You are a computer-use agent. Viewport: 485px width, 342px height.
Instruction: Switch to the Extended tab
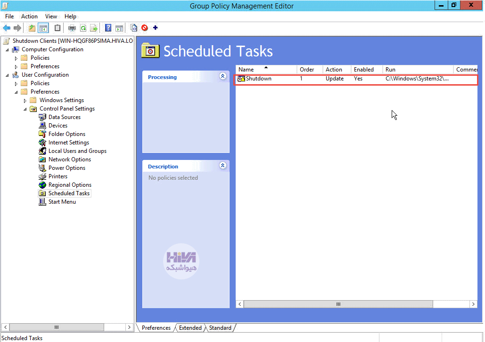[190, 328]
